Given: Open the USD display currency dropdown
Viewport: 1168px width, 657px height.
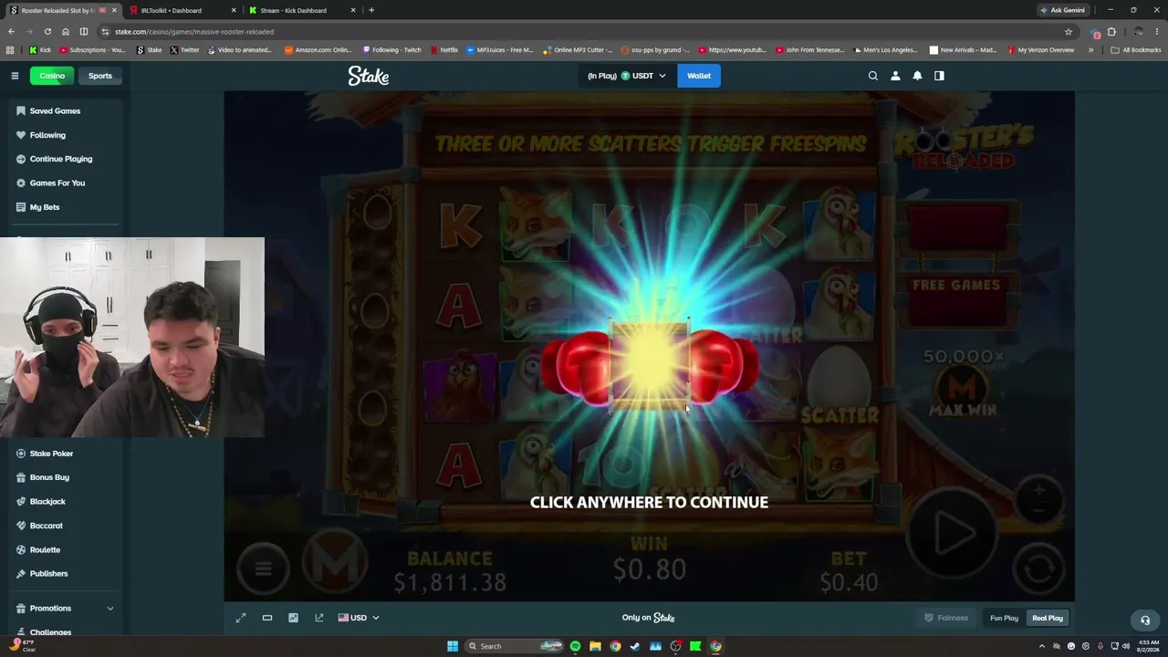Looking at the screenshot, I should click(x=359, y=618).
